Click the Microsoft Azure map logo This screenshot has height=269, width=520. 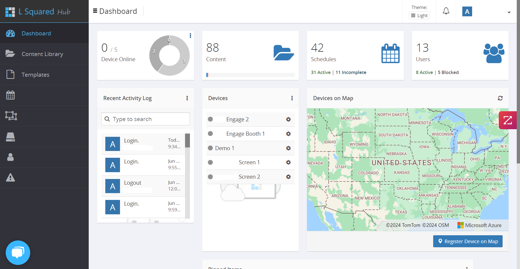[479, 225]
